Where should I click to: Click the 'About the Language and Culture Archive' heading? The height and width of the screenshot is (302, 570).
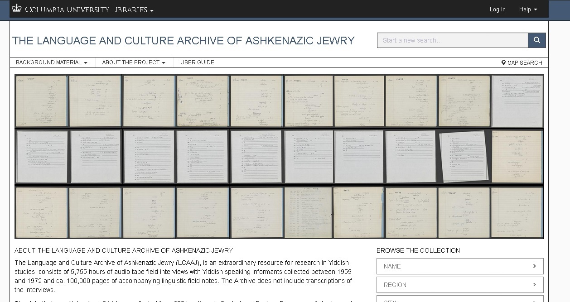[x=124, y=250]
